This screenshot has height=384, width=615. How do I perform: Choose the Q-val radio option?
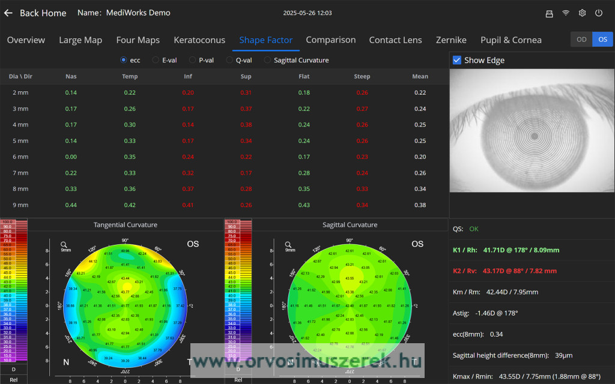point(229,60)
